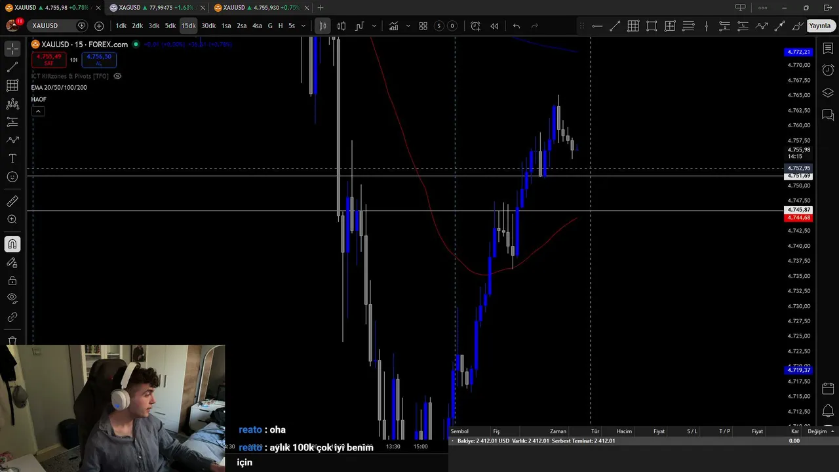This screenshot has height=472, width=839.
Task: Click the Zaman column header
Action: pos(558,431)
